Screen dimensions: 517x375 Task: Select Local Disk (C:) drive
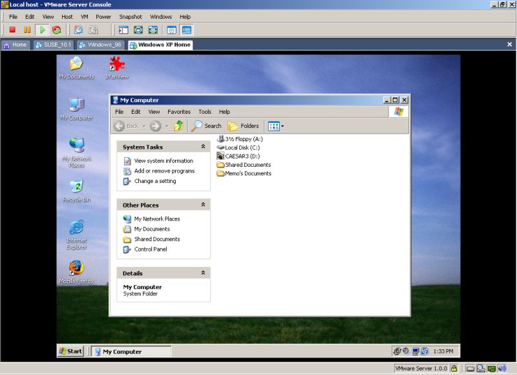point(242,147)
